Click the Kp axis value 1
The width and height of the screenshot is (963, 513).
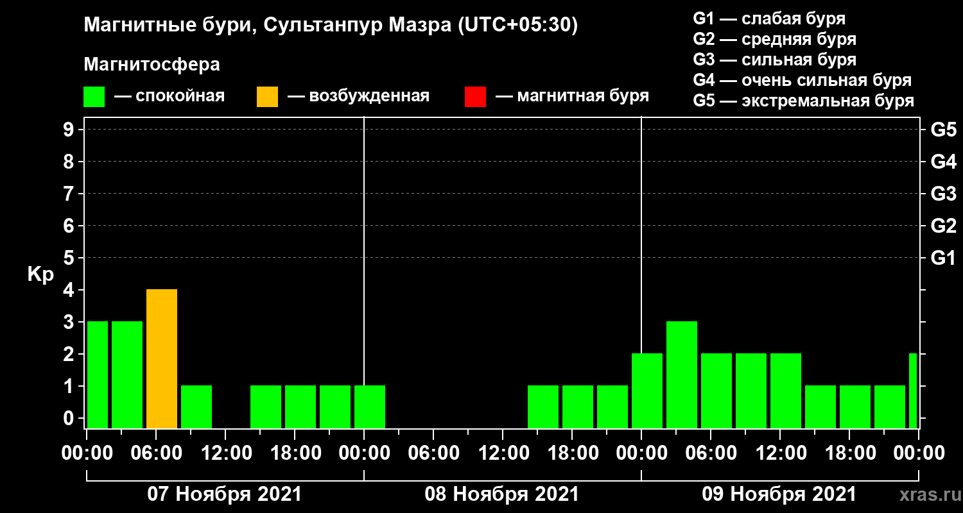(70, 387)
